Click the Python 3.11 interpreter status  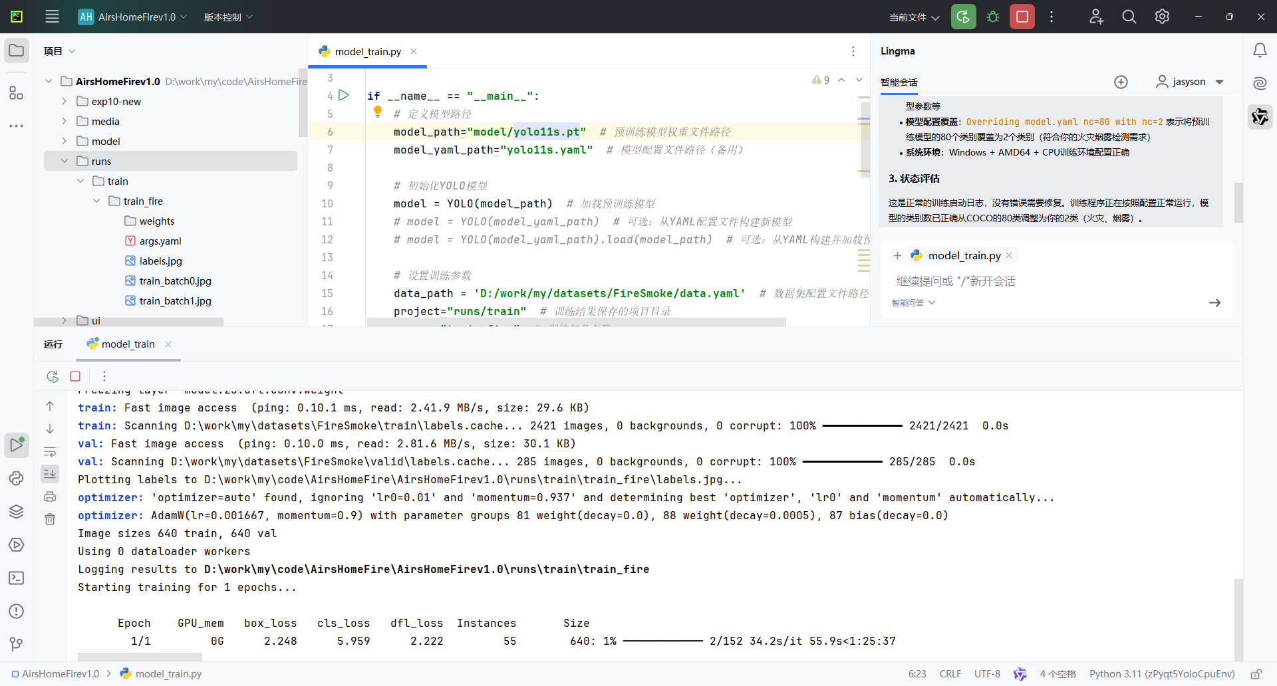pos(1162,674)
